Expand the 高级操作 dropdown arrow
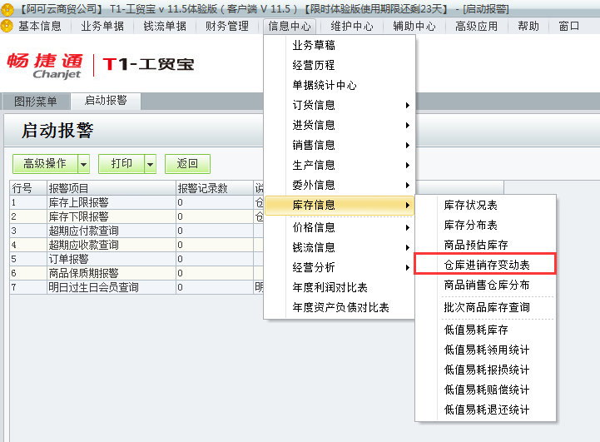The width and height of the screenshot is (600, 442). (x=84, y=164)
